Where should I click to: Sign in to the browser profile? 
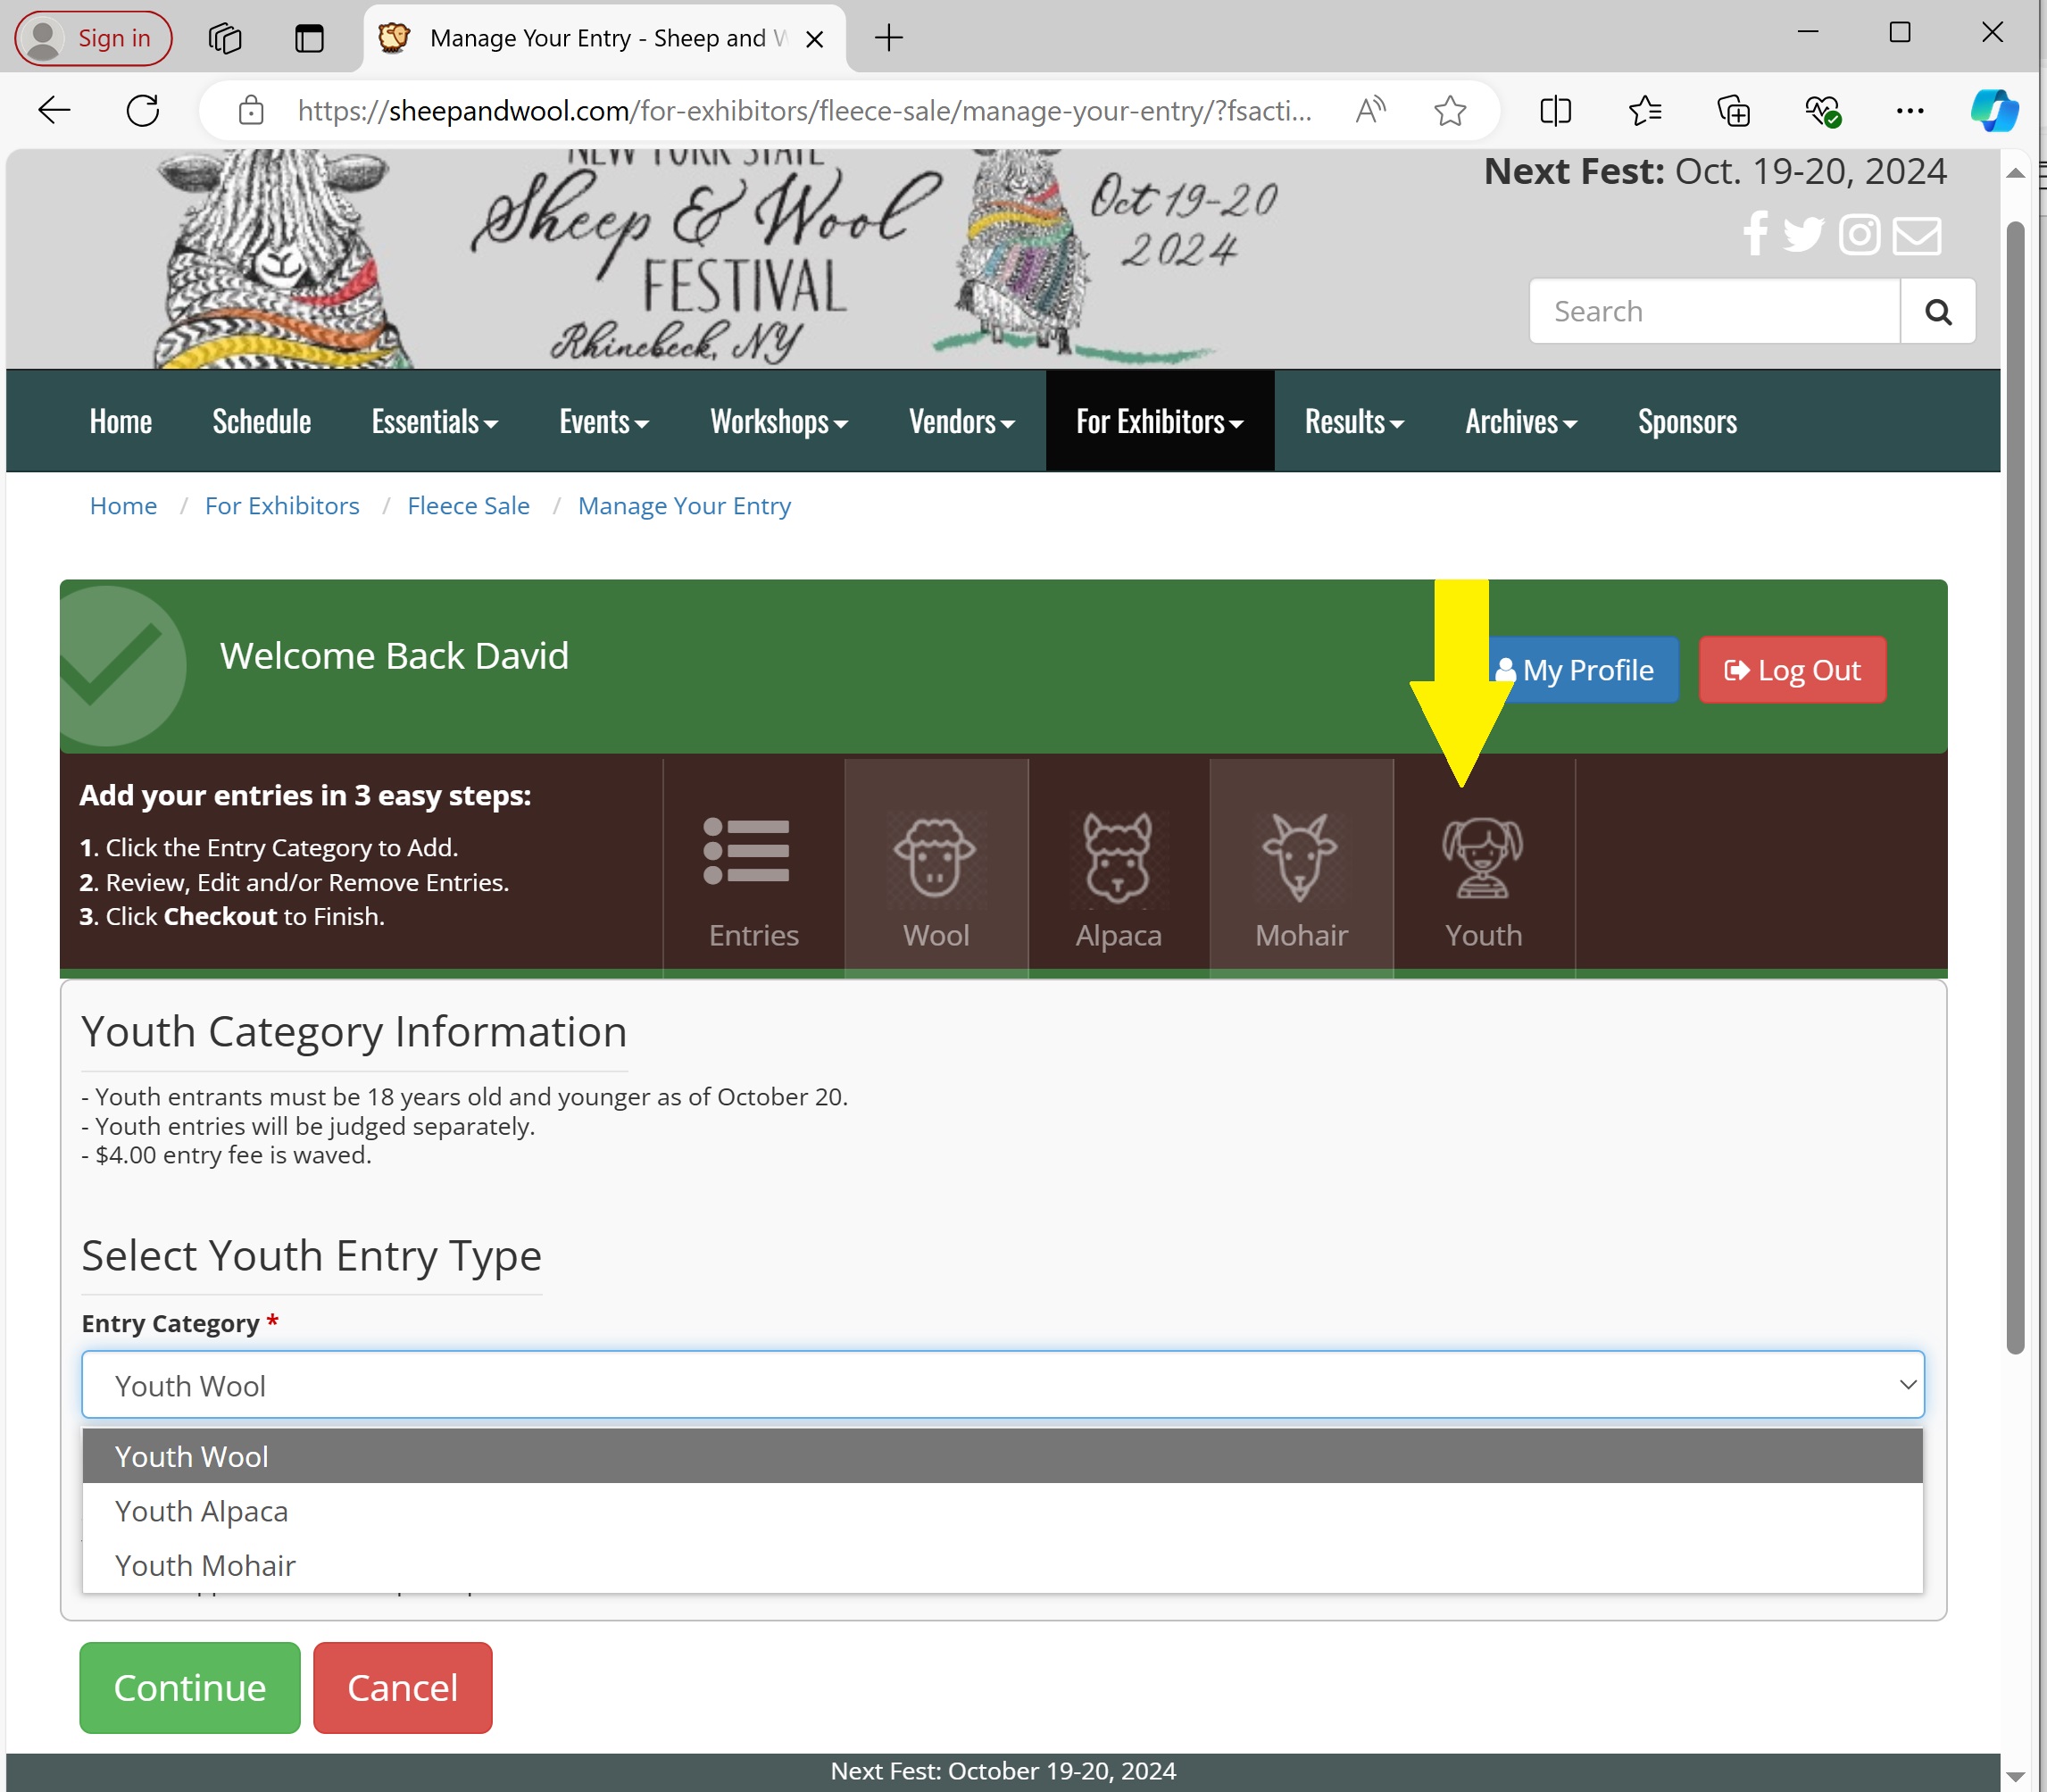coord(93,38)
